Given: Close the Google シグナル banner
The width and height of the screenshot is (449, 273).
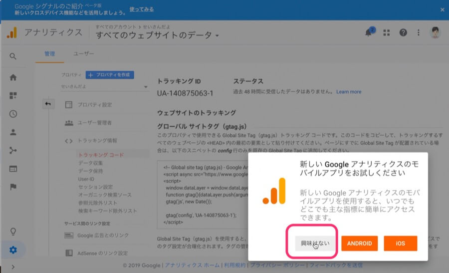Looking at the screenshot, I should [x=442, y=9].
